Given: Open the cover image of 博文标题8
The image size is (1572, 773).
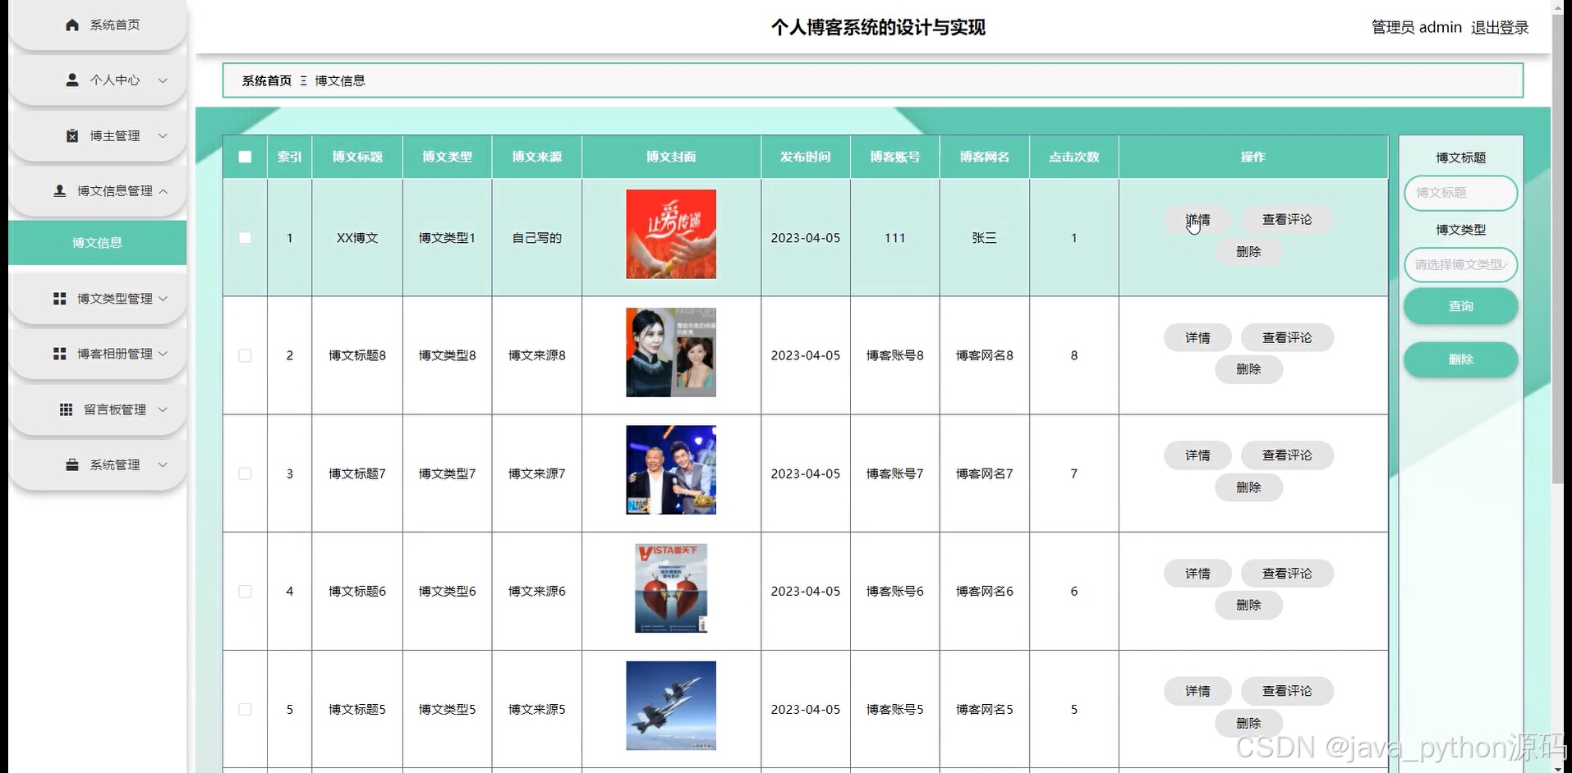Looking at the screenshot, I should 671,352.
